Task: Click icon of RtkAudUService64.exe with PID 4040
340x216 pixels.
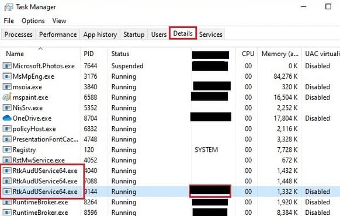Action: tap(7, 170)
